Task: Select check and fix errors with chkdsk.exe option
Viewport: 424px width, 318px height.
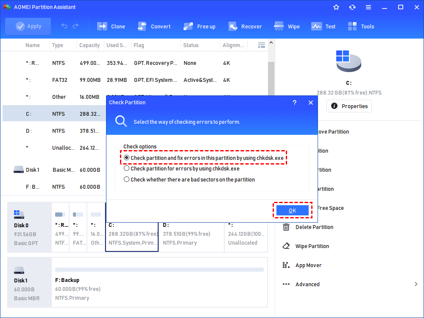Action: coord(127,158)
